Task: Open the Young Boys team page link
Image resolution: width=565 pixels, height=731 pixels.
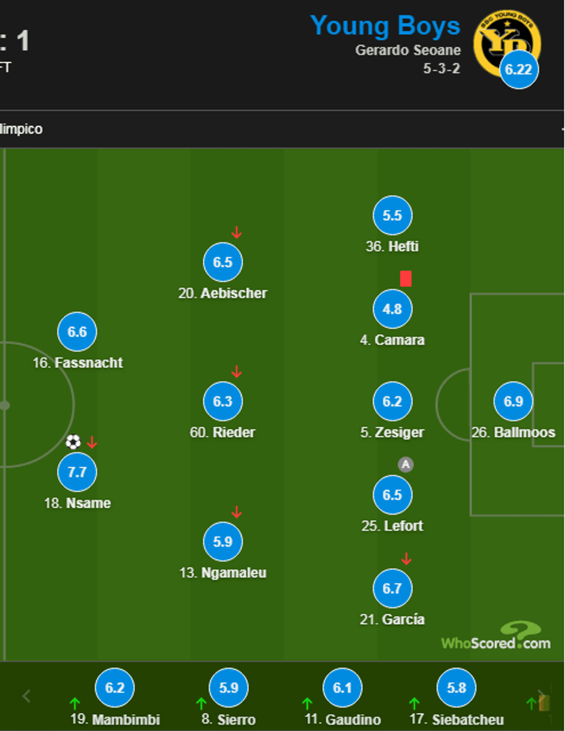Action: [x=385, y=26]
